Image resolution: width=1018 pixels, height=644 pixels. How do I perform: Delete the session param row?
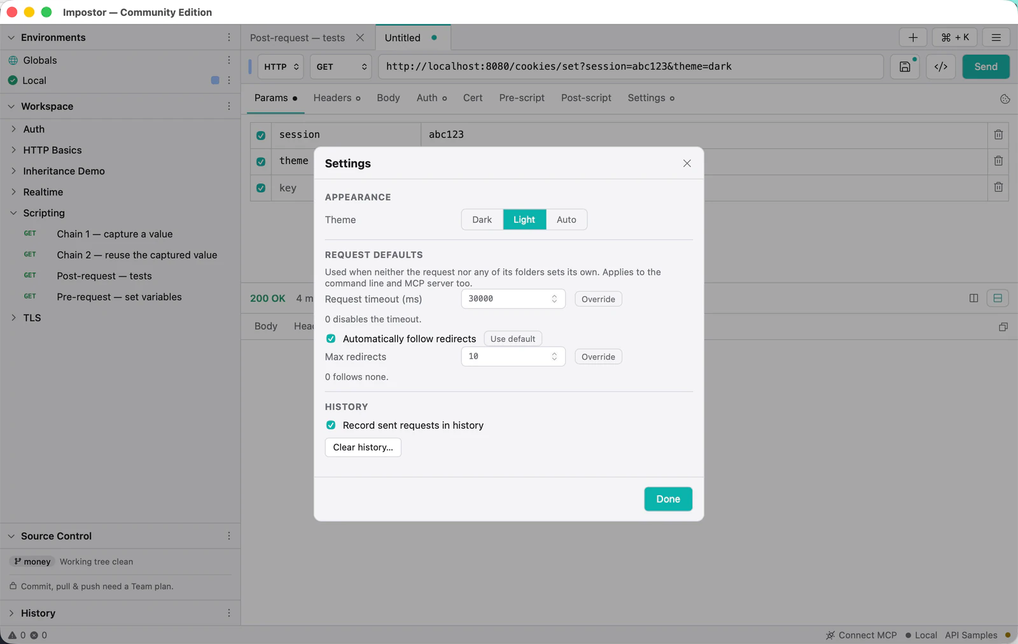click(x=998, y=135)
